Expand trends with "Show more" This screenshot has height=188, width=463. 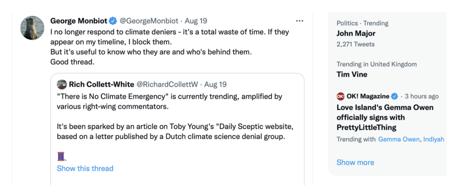point(355,162)
